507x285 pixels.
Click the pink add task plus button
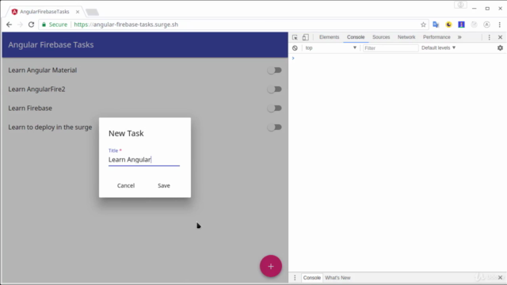pos(271,266)
